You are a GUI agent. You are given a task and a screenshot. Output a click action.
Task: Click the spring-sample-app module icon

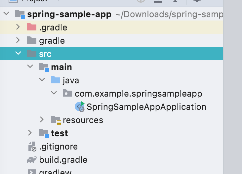20,14
